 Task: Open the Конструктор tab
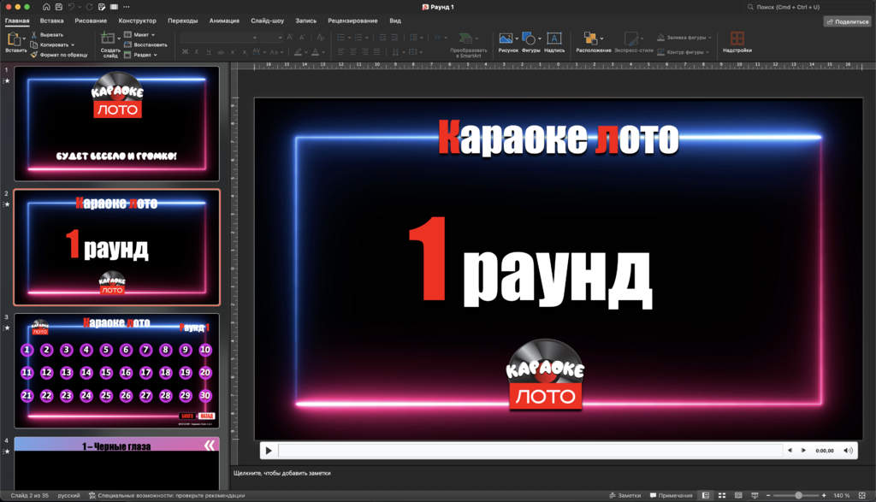pyautogui.click(x=138, y=21)
